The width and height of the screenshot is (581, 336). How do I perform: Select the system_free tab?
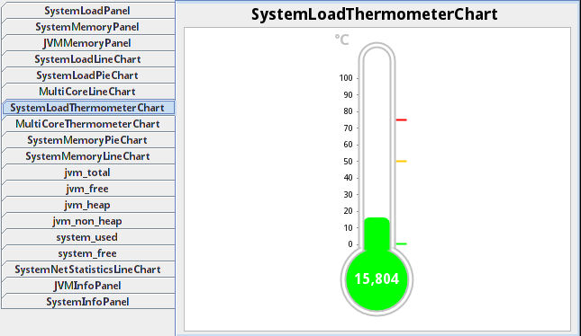click(88, 253)
